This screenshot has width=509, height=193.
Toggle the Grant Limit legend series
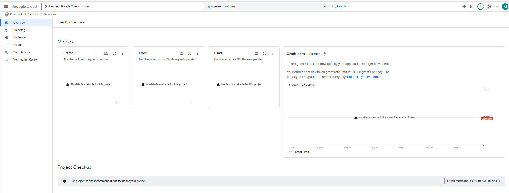[299, 152]
